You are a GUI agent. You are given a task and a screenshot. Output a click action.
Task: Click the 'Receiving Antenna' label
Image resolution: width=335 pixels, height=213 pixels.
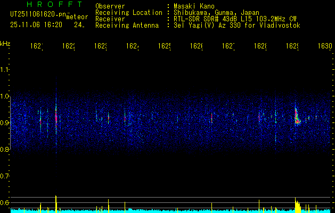tap(127, 26)
